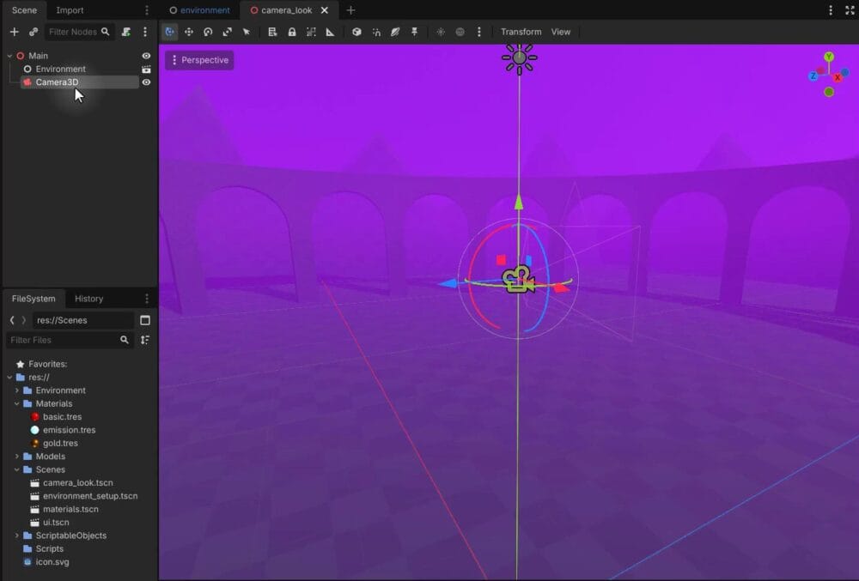
Task: Toggle visibility of Main node
Action: (x=146, y=56)
